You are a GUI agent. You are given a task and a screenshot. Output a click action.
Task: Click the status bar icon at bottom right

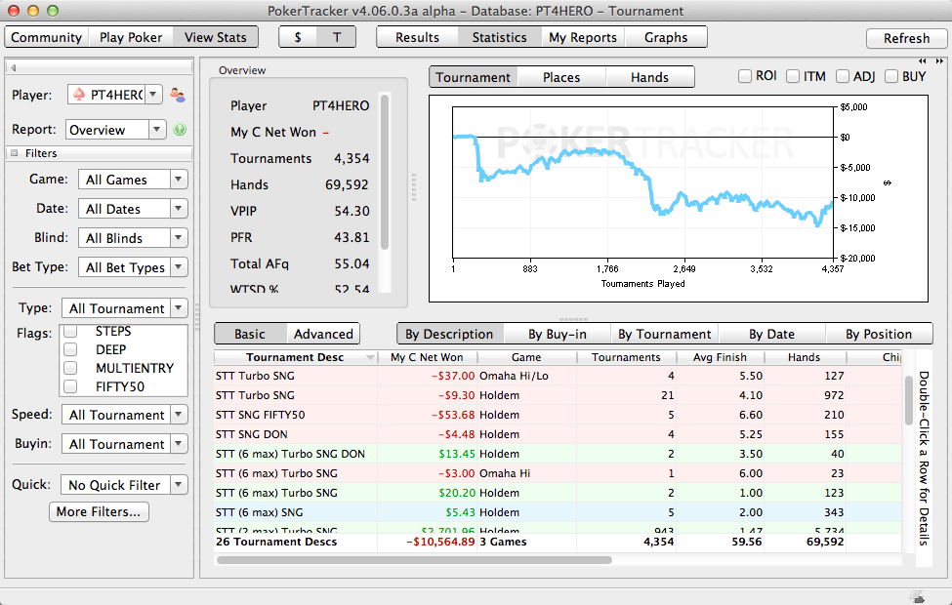coord(918,596)
